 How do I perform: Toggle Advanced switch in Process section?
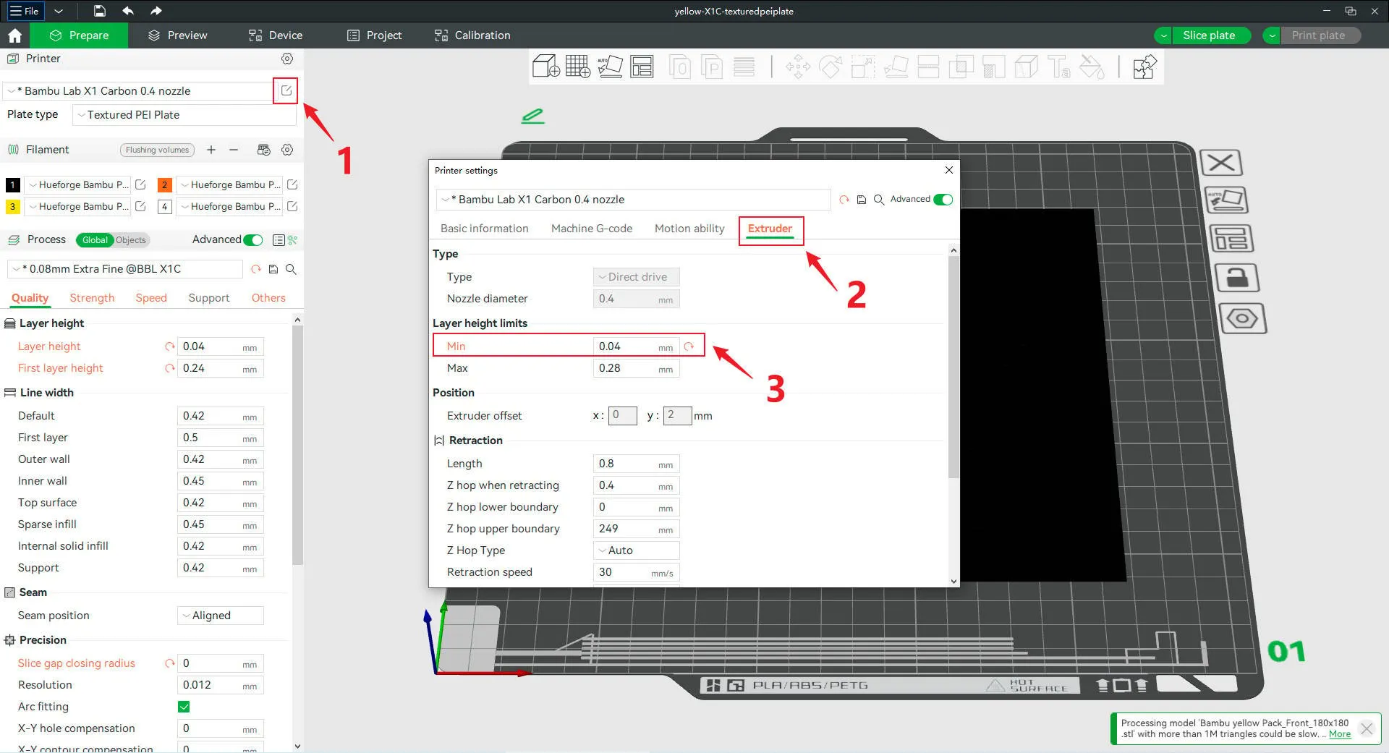(x=253, y=239)
